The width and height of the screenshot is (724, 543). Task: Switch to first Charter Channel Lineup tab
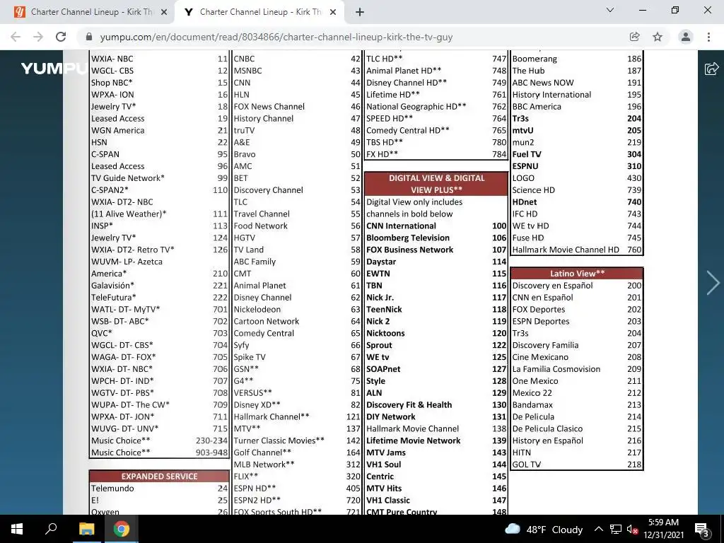click(x=91, y=12)
